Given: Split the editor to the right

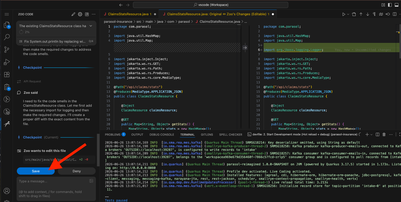Looking at the screenshot, I should pos(394,14).
